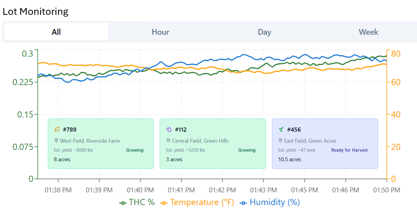The image size is (417, 210).
Task: Click the Growing badge on lot #789
Action: [x=135, y=150]
